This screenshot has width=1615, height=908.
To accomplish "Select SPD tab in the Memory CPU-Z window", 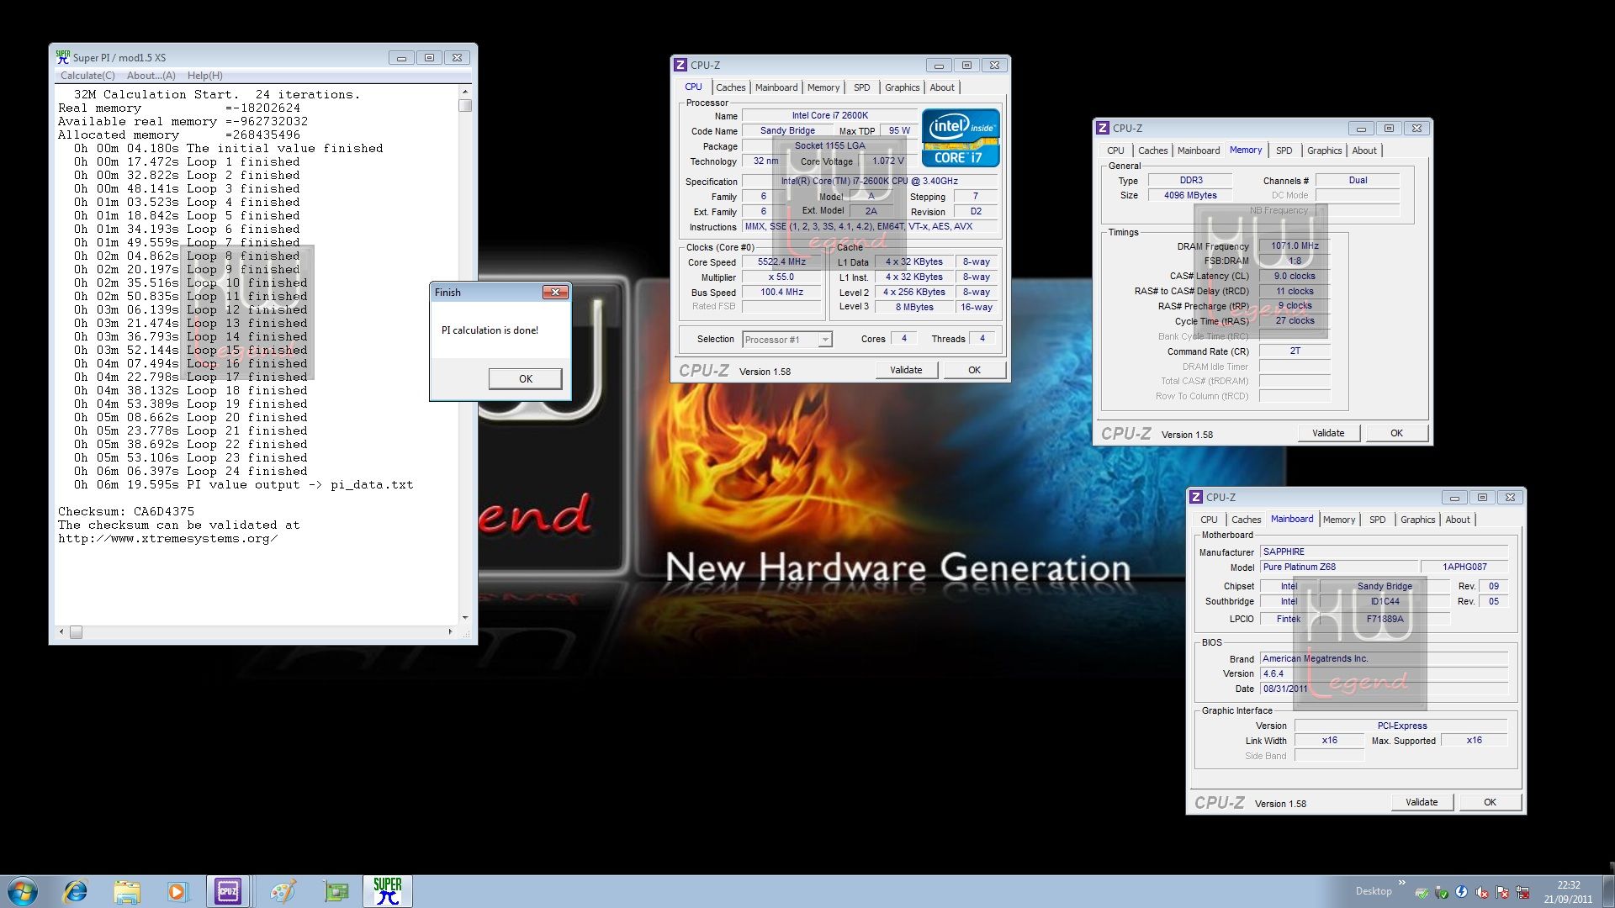I will point(1284,150).
